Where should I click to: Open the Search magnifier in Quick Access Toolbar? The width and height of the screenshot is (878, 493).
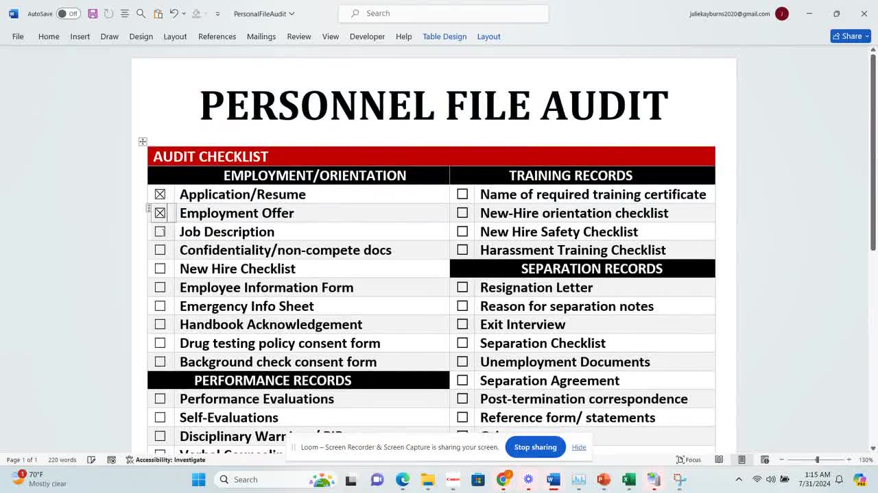coord(141,13)
